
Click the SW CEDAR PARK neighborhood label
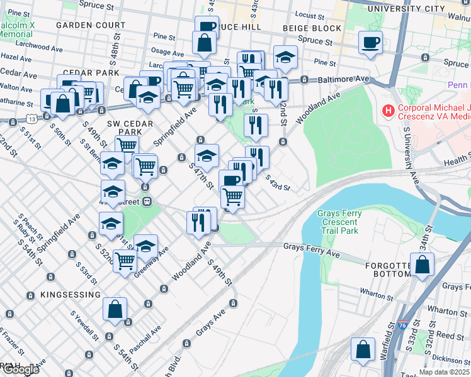click(130, 128)
